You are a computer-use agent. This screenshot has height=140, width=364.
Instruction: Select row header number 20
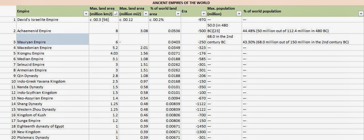point(8,138)
